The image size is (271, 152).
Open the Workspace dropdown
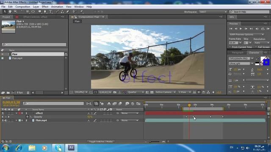[x=213, y=12]
